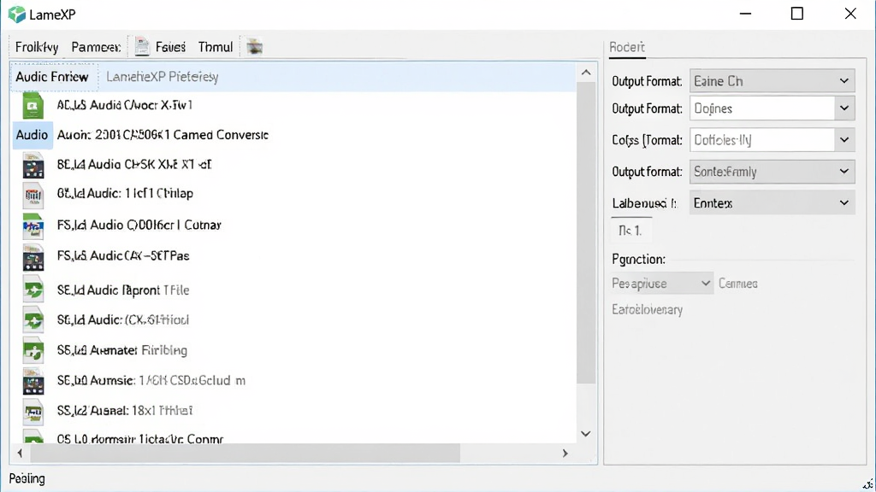
Task: Click the icon for BE,Ld Audio row
Action: [33, 165]
